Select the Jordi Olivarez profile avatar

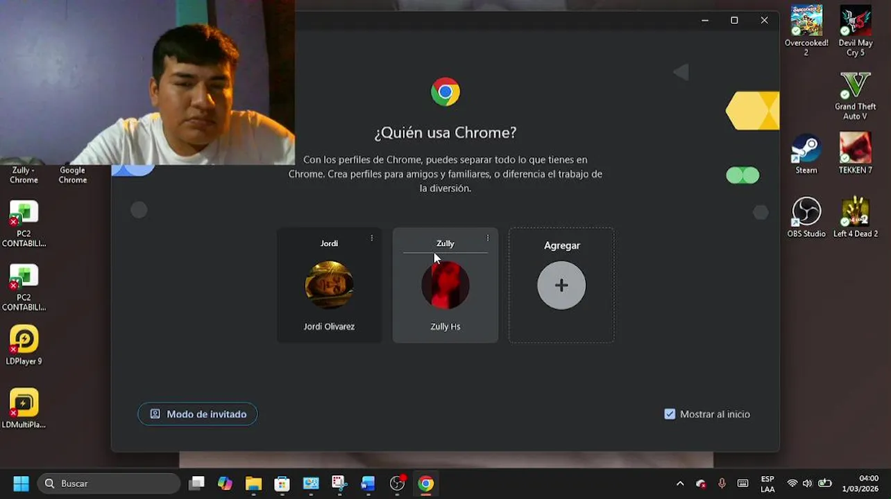tap(329, 285)
